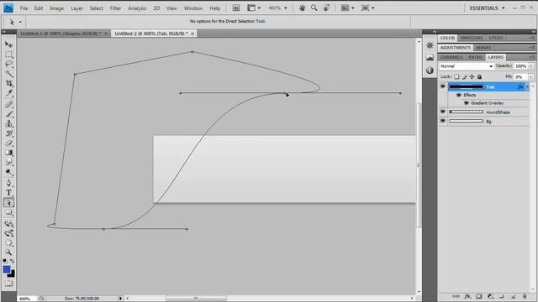Select the Brush tool
Viewport: 538px width, 302px height.
click(8, 114)
